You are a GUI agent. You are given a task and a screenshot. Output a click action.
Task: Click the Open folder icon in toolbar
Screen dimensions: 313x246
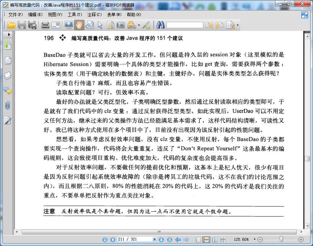11,25
